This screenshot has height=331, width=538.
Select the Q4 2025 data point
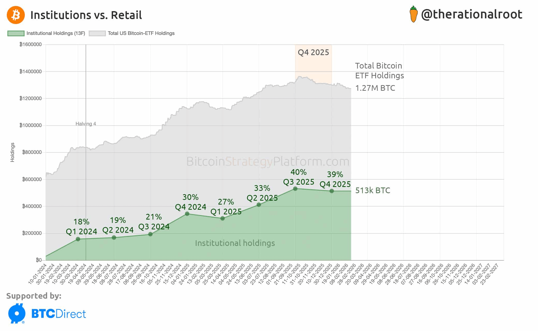(x=332, y=191)
